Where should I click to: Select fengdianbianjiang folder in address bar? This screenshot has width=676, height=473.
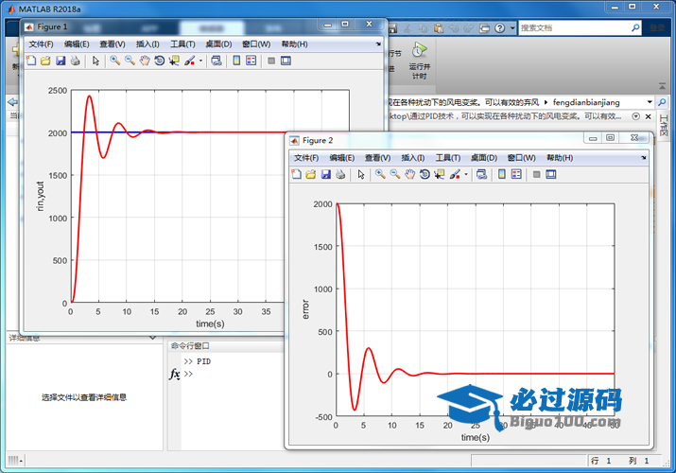coord(586,102)
